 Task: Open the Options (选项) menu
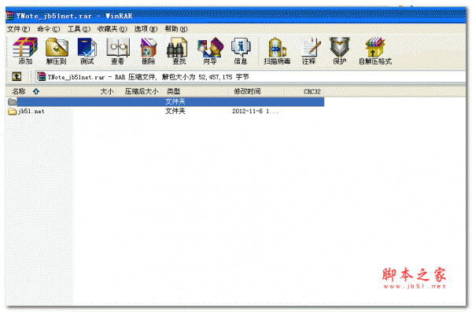click(146, 29)
